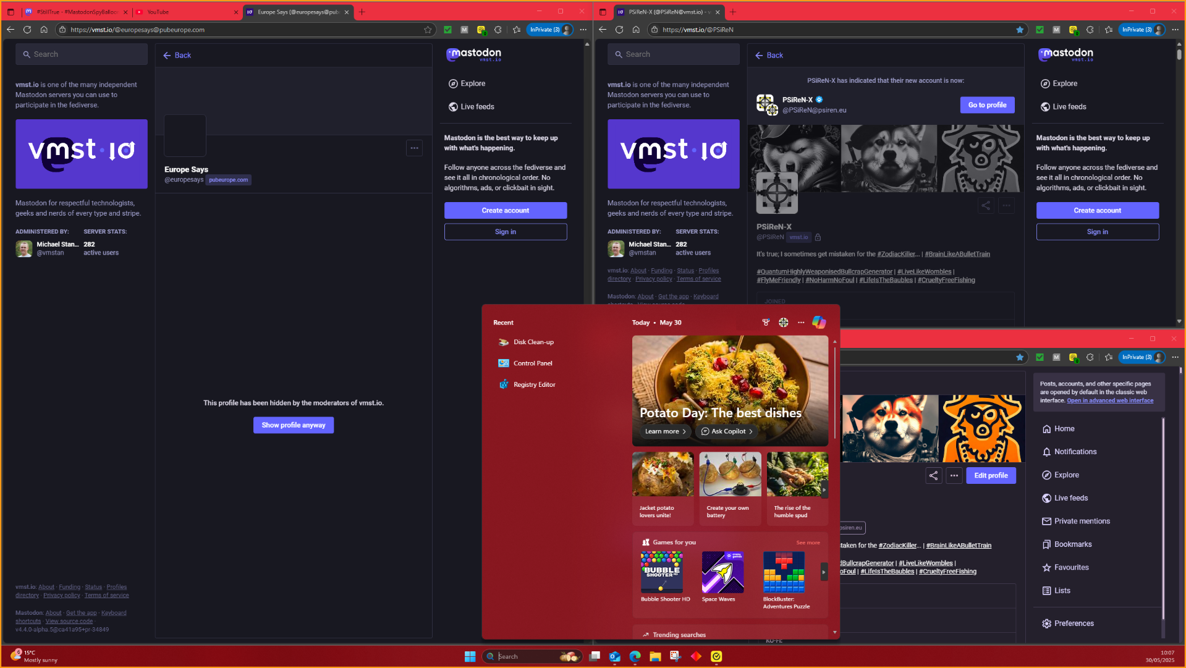
Task: Open the three-dot menu on the Europe Says profile
Action: coord(415,148)
